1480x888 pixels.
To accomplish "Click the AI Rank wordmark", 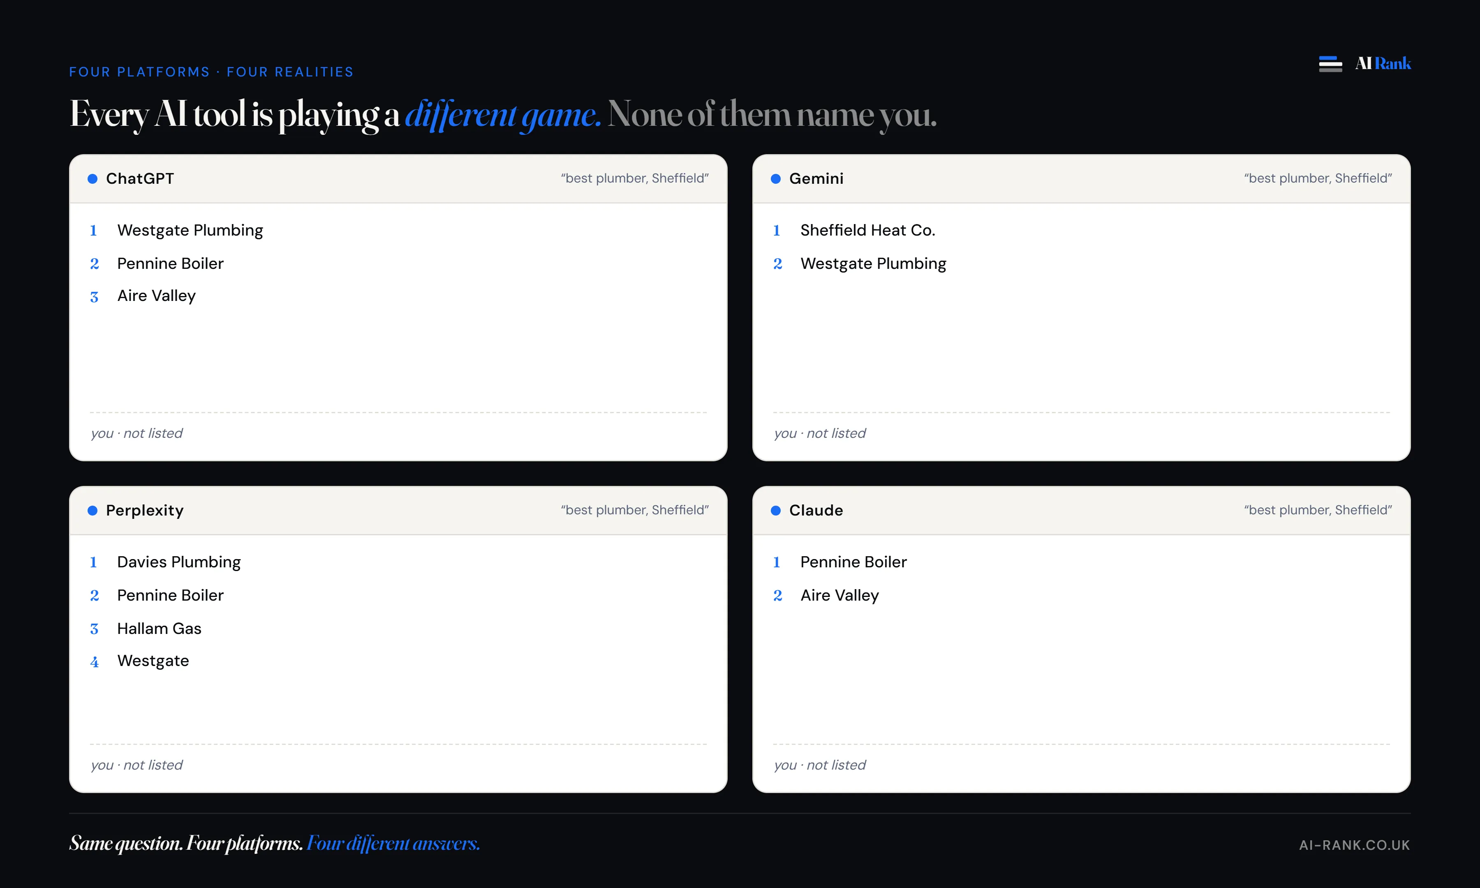I will coord(1383,63).
